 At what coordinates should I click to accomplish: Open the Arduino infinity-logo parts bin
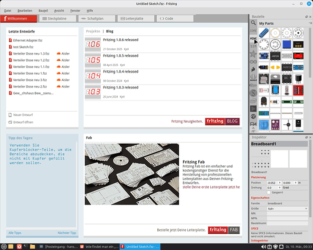click(x=253, y=61)
